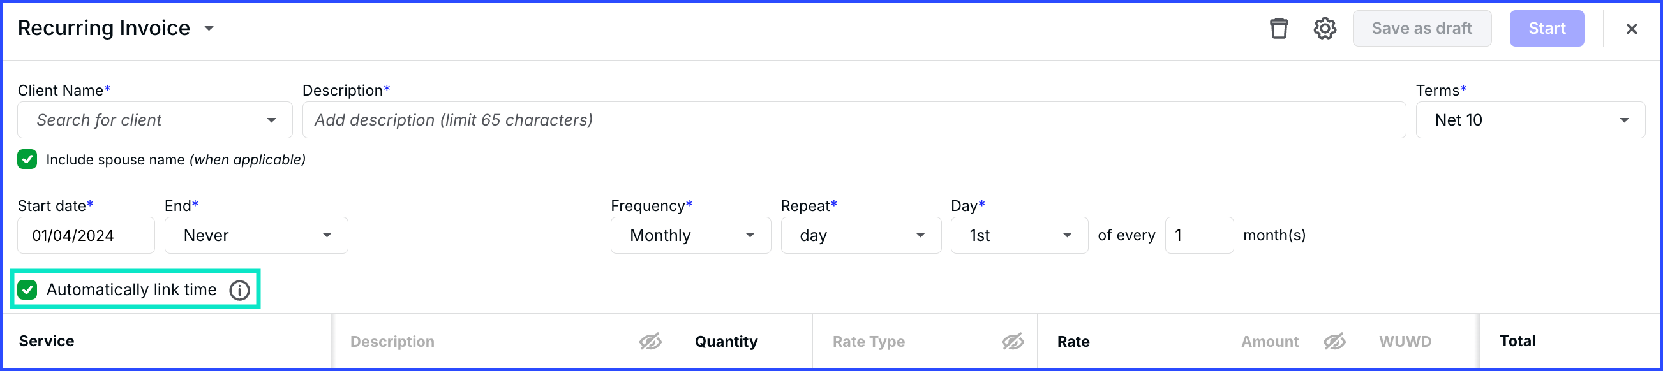Toggle Description column visibility eye icon
This screenshot has height=371, width=1663.
(x=650, y=341)
